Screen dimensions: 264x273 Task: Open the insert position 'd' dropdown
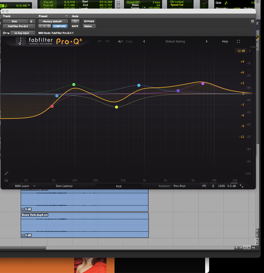pos(32,21)
